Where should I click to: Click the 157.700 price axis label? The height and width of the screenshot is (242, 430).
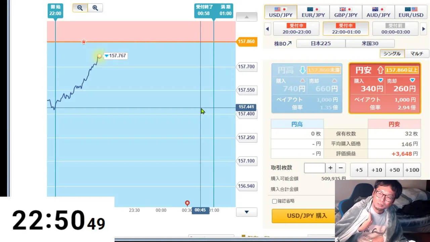tap(247, 67)
